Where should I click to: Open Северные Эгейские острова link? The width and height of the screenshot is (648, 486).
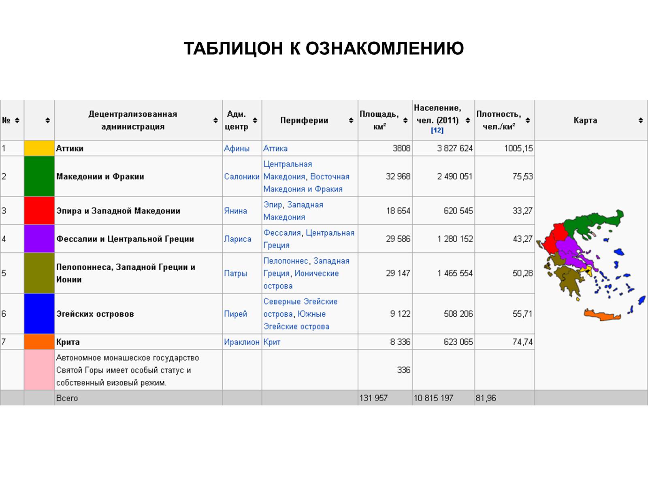tap(301, 308)
